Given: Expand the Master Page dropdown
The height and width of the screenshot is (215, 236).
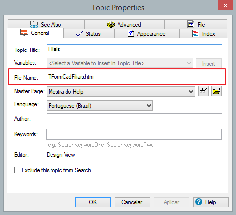Looking at the screenshot, I should [x=121, y=92].
